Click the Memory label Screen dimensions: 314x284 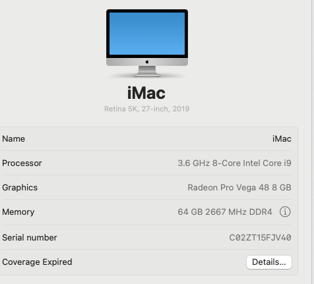click(18, 212)
